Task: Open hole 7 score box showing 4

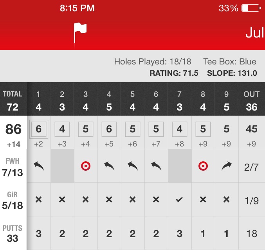Action: pyautogui.click(x=180, y=129)
